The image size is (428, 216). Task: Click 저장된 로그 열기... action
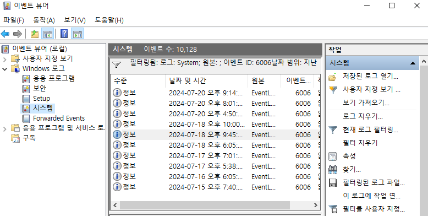[x=370, y=77]
